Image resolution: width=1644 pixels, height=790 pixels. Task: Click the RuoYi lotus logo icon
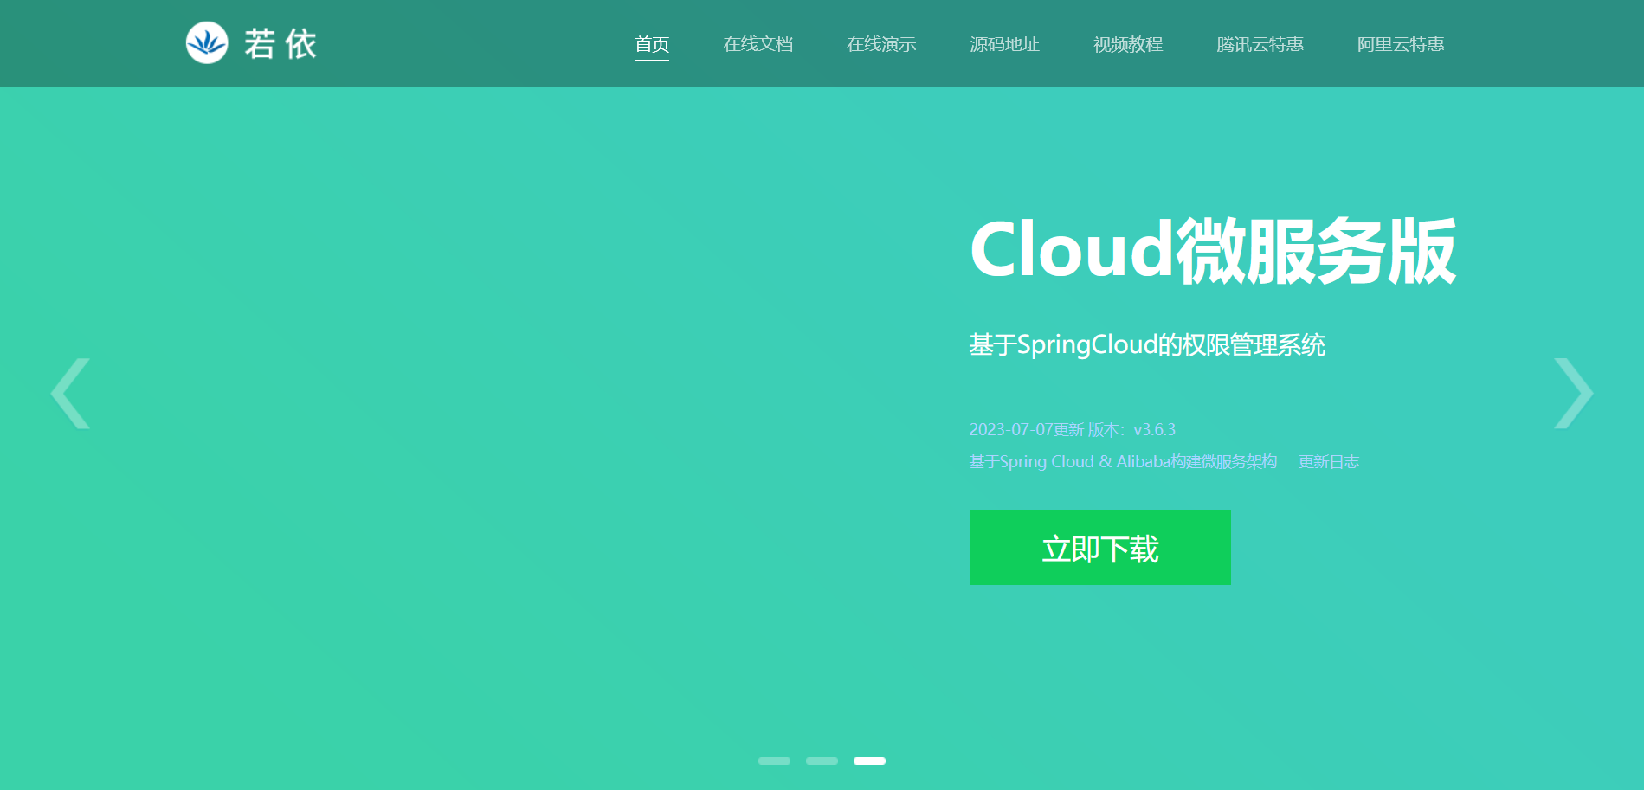pos(207,42)
